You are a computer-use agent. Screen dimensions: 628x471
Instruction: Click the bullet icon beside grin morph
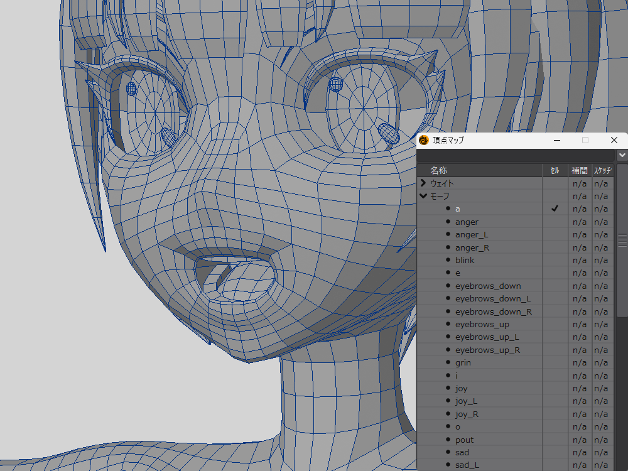click(x=448, y=362)
